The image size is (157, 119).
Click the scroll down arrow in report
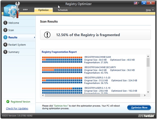(x=148, y=92)
